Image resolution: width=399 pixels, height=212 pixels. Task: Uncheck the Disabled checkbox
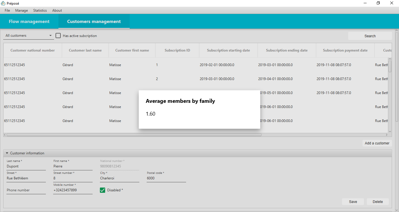point(103,190)
